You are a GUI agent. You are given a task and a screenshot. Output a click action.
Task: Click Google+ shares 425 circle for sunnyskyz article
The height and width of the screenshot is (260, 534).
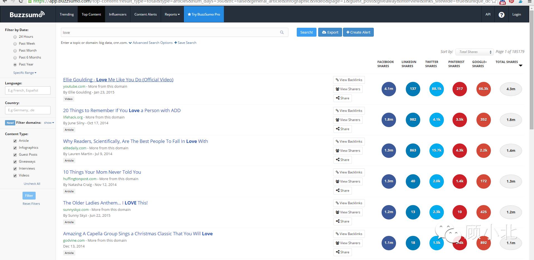[483, 212]
